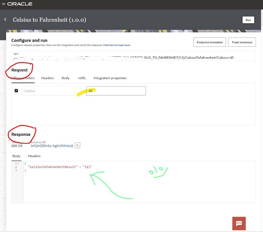
Task: Select the cURL tab
Action: (x=81, y=78)
